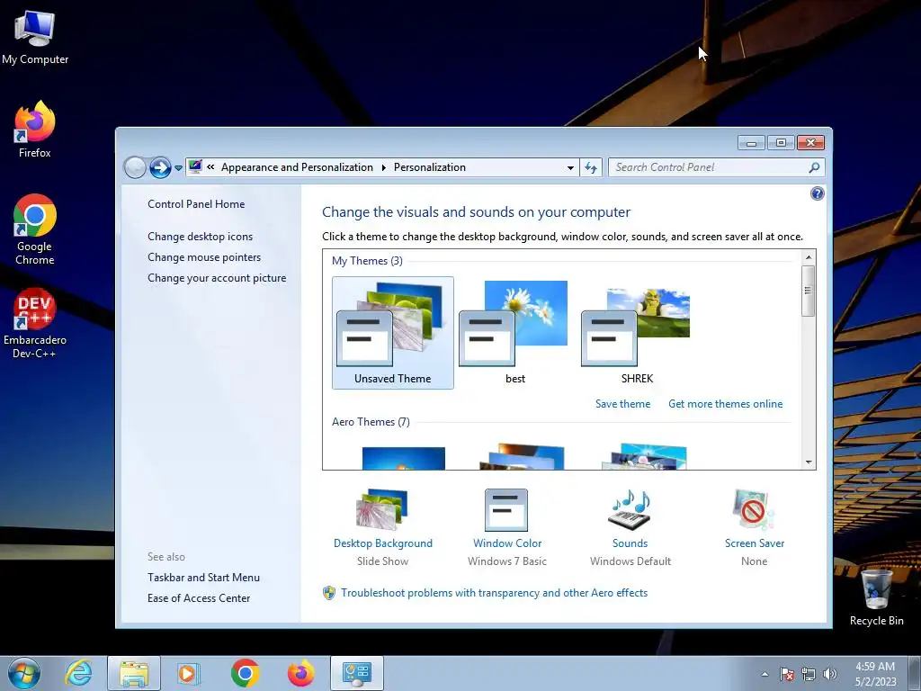Viewport: 921px width, 691px height.
Task: Click Troubleshoot problems with transparency link
Action: pyautogui.click(x=495, y=592)
